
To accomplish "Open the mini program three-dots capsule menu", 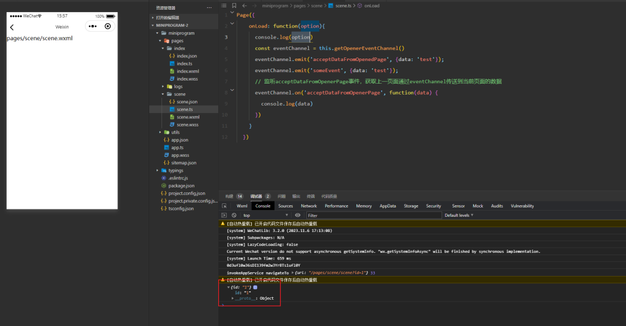I will pos(92,26).
